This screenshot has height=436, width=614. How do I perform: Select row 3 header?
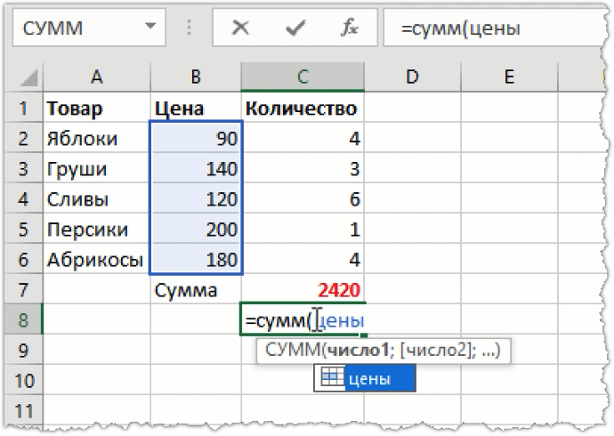[x=23, y=168]
